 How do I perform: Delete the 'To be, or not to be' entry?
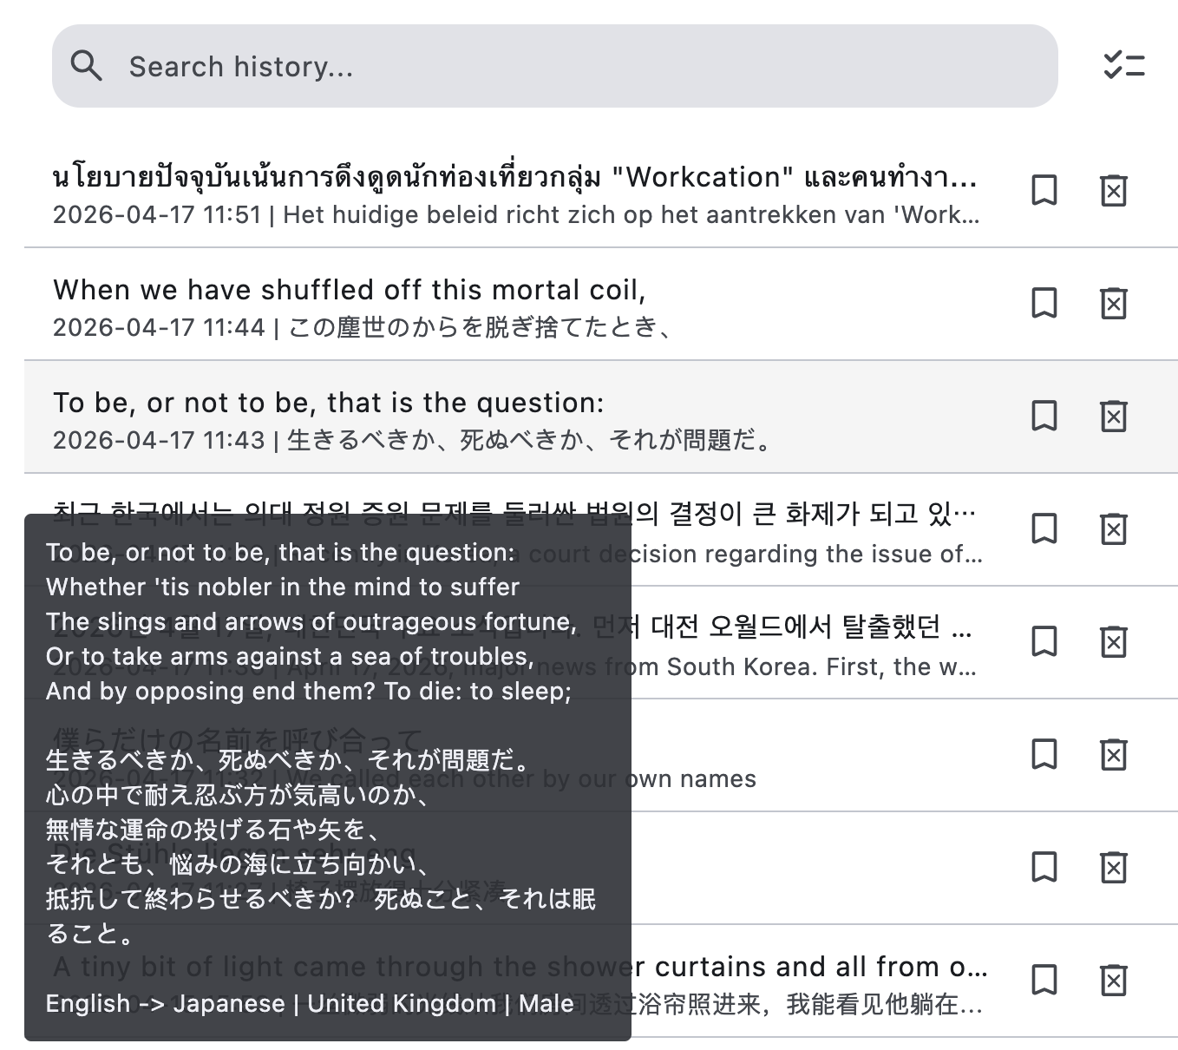1114,416
